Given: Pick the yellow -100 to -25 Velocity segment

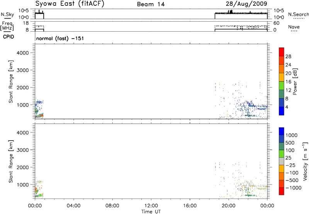Looking at the screenshot, I should (x=282, y=169).
